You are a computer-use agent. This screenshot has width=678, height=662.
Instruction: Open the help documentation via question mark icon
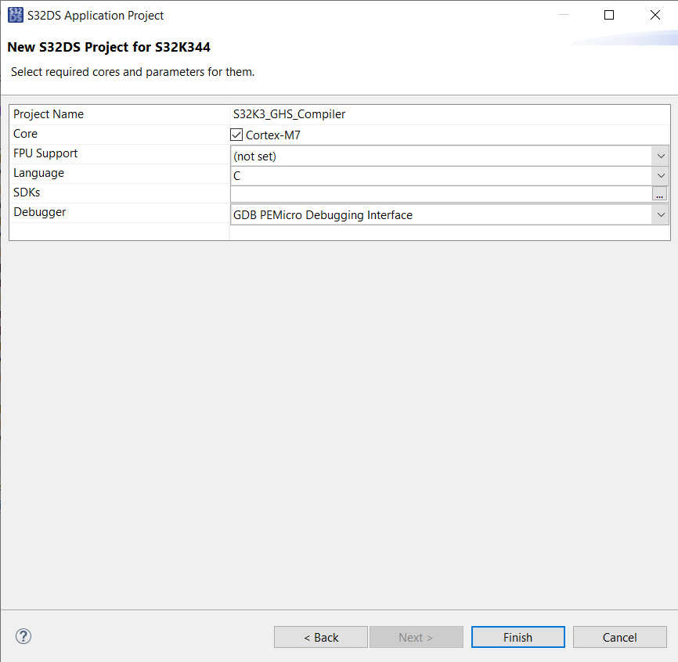(23, 636)
